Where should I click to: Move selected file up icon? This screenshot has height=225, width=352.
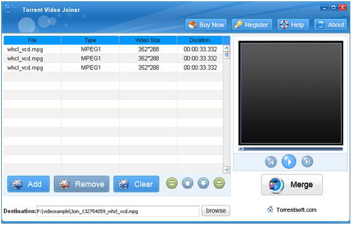coord(188,183)
